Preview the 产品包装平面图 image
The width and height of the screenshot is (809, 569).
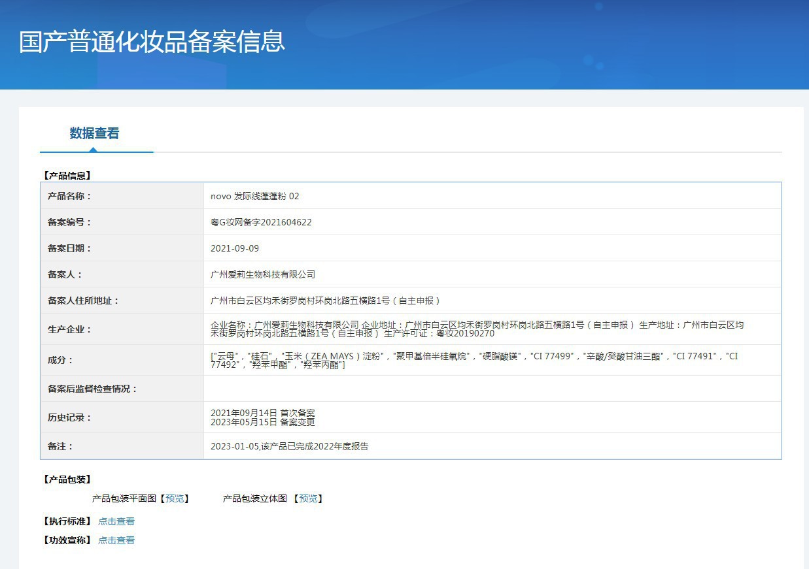[175, 498]
